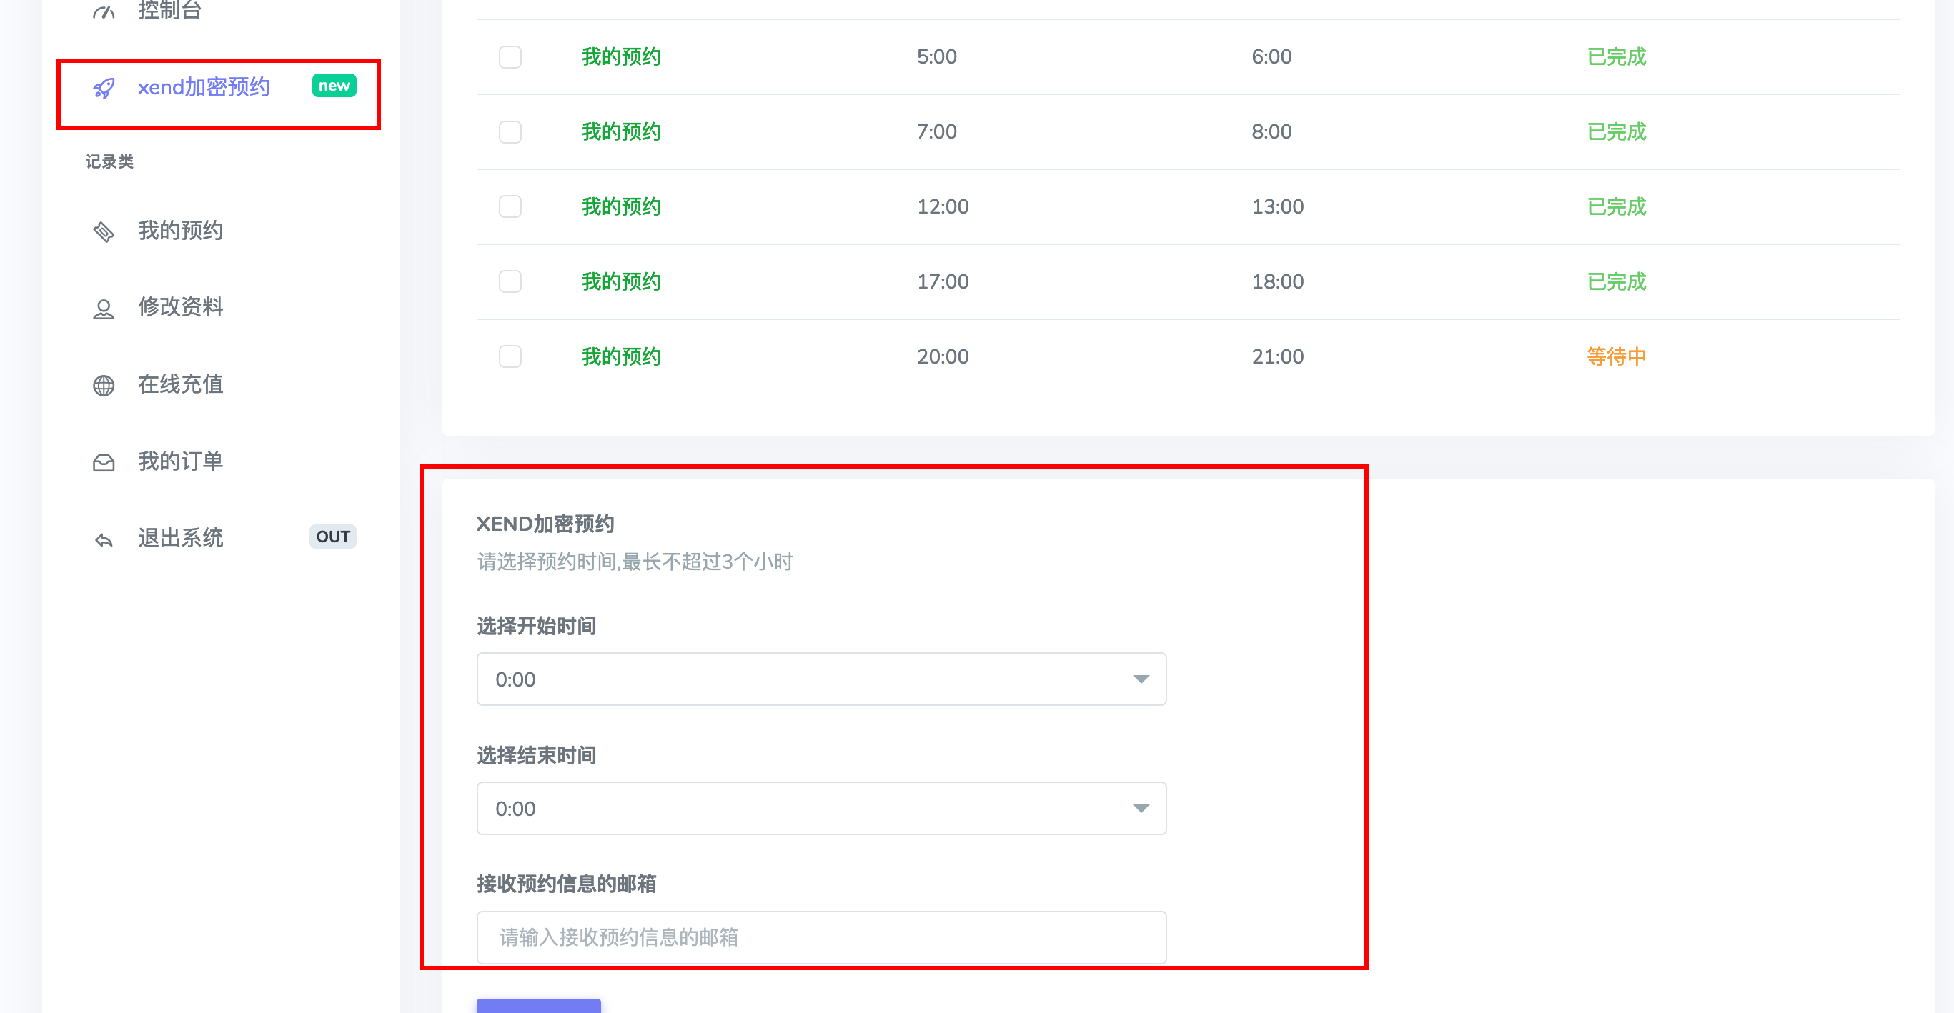Expand the 选择结束时间 dropdown
The image size is (1954, 1013).
pos(821,808)
